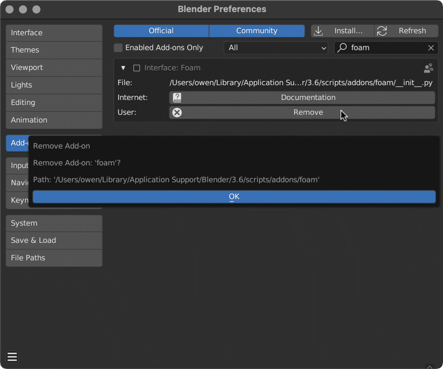
Task: Open the add-on Documentation
Action: tap(302, 98)
